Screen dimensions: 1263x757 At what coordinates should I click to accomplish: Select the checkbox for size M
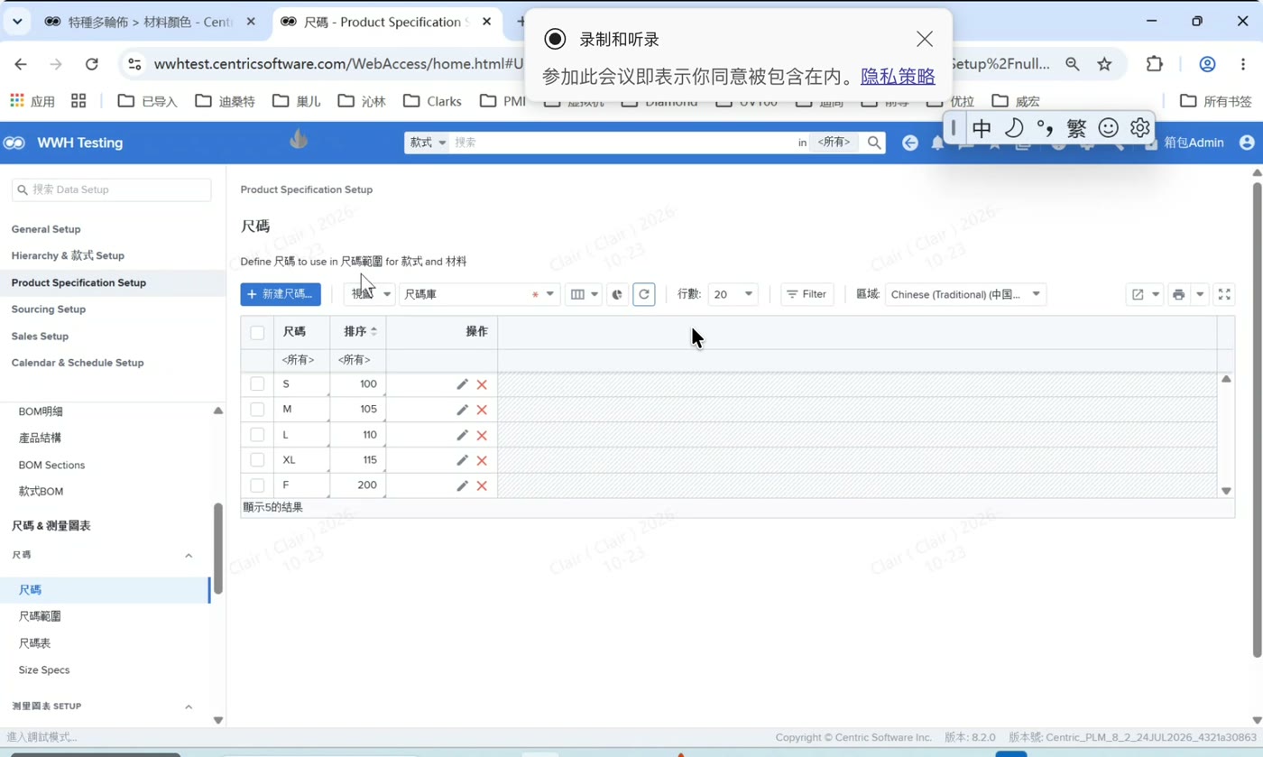(x=257, y=410)
